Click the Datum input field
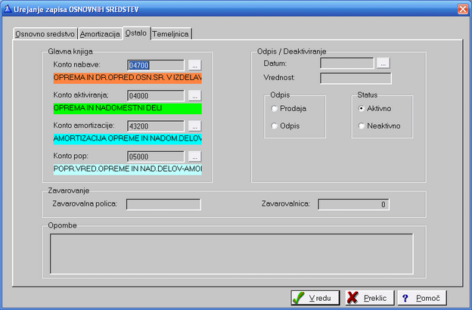The image size is (472, 310). coord(346,64)
